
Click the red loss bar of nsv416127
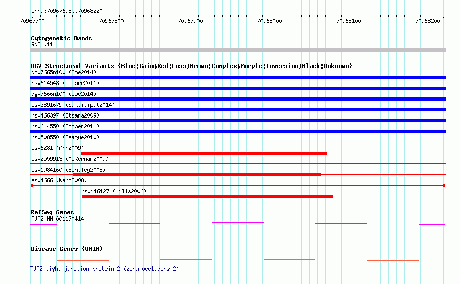[207, 196]
